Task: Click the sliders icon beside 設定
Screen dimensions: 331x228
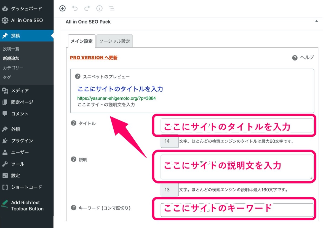Action: pyautogui.click(x=5, y=175)
